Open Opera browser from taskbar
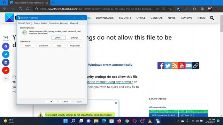The width and height of the screenshot is (223, 125). click(134, 121)
